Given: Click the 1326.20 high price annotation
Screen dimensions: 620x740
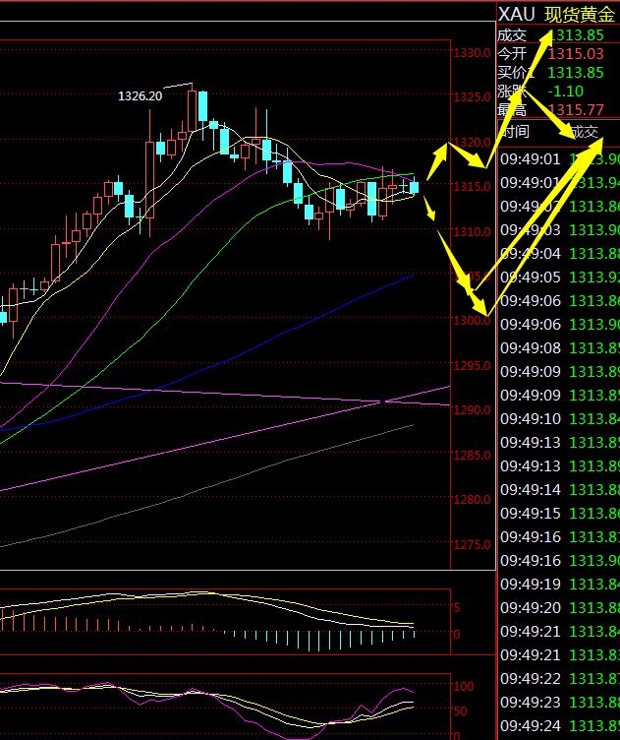Looking at the screenshot, I should (140, 96).
